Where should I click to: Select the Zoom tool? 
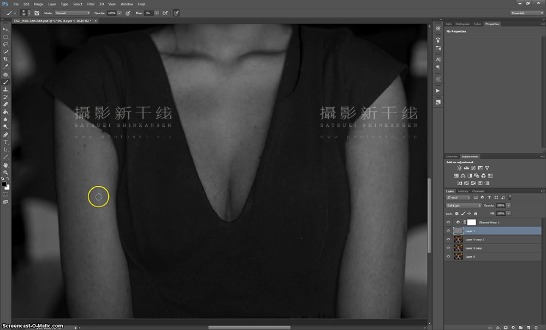click(5, 173)
